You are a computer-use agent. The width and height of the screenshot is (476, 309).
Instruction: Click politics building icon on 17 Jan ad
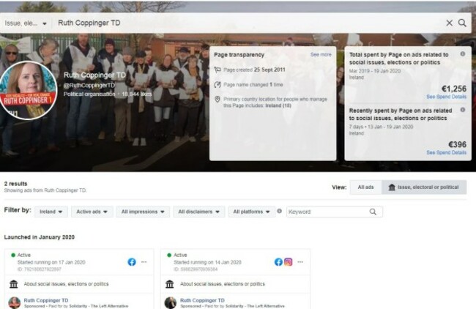[x=14, y=284]
